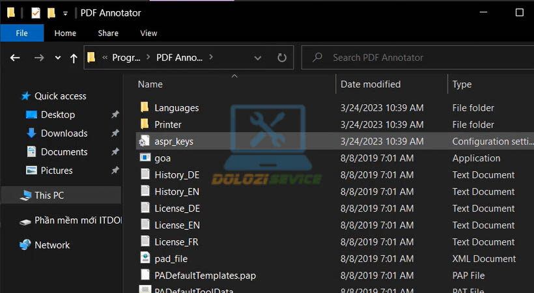Select the goa application icon
Screen dimensions: 534x293
point(145,158)
